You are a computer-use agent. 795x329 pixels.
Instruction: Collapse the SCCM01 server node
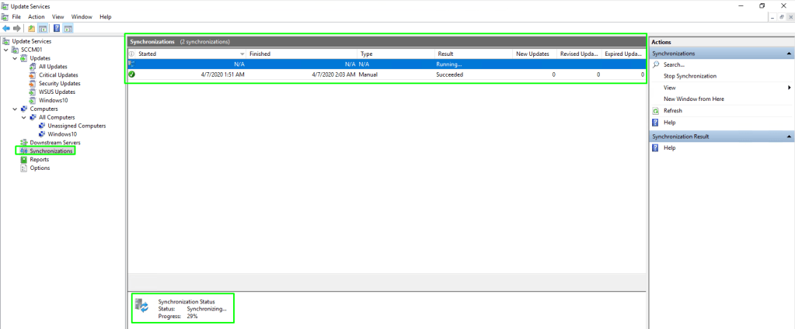[x=6, y=50]
